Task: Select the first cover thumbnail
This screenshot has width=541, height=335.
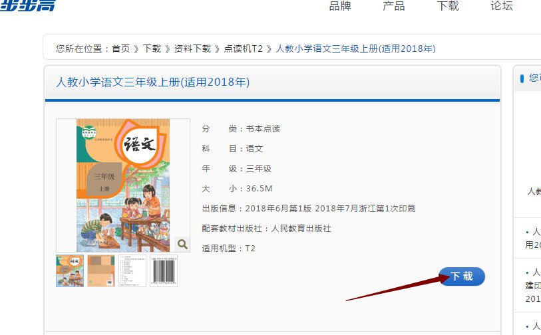Action: coord(70,271)
